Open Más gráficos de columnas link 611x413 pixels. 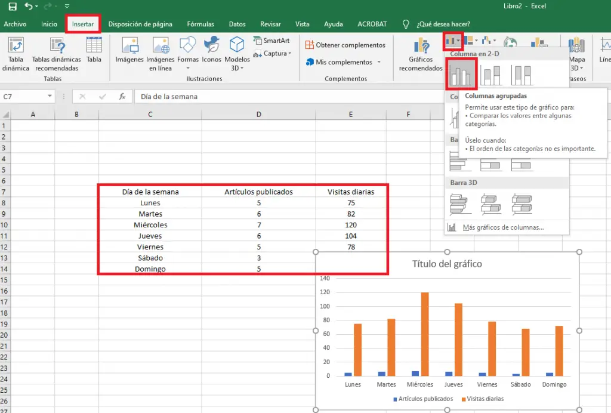tap(503, 227)
